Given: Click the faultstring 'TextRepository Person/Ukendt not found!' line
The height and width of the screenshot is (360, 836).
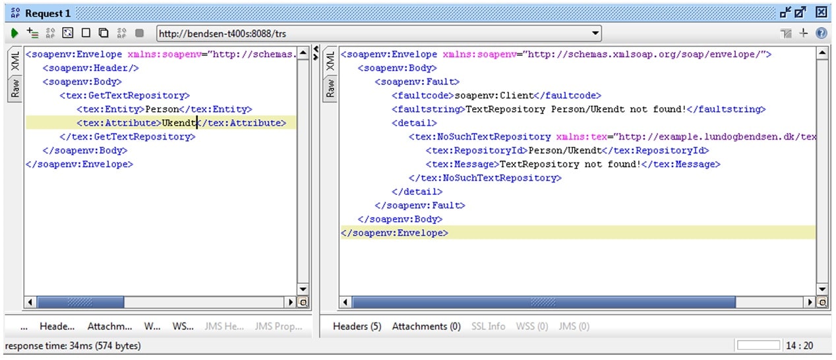Looking at the screenshot, I should point(578,109).
